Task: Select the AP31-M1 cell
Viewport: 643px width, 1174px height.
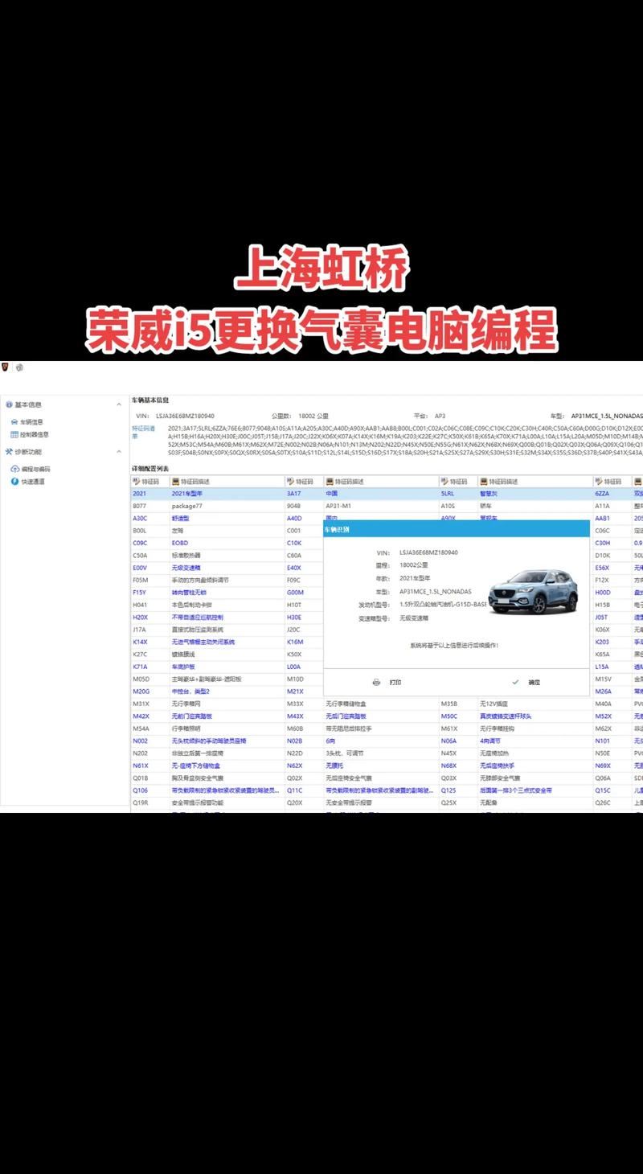Action: [x=381, y=506]
